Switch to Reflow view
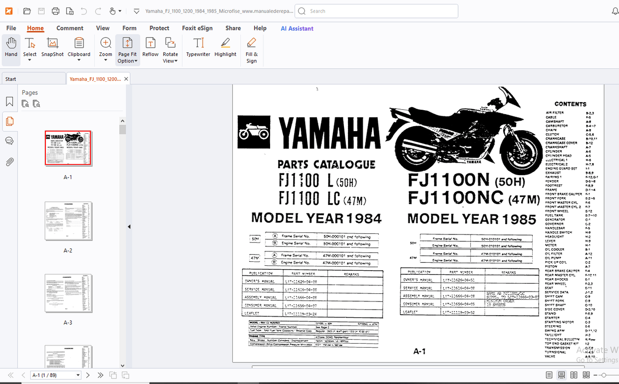The width and height of the screenshot is (619, 384). coord(150,47)
